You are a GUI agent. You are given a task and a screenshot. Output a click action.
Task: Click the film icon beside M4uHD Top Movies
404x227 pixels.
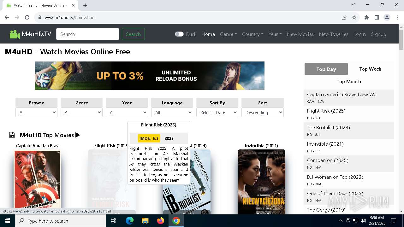[x=12, y=135]
